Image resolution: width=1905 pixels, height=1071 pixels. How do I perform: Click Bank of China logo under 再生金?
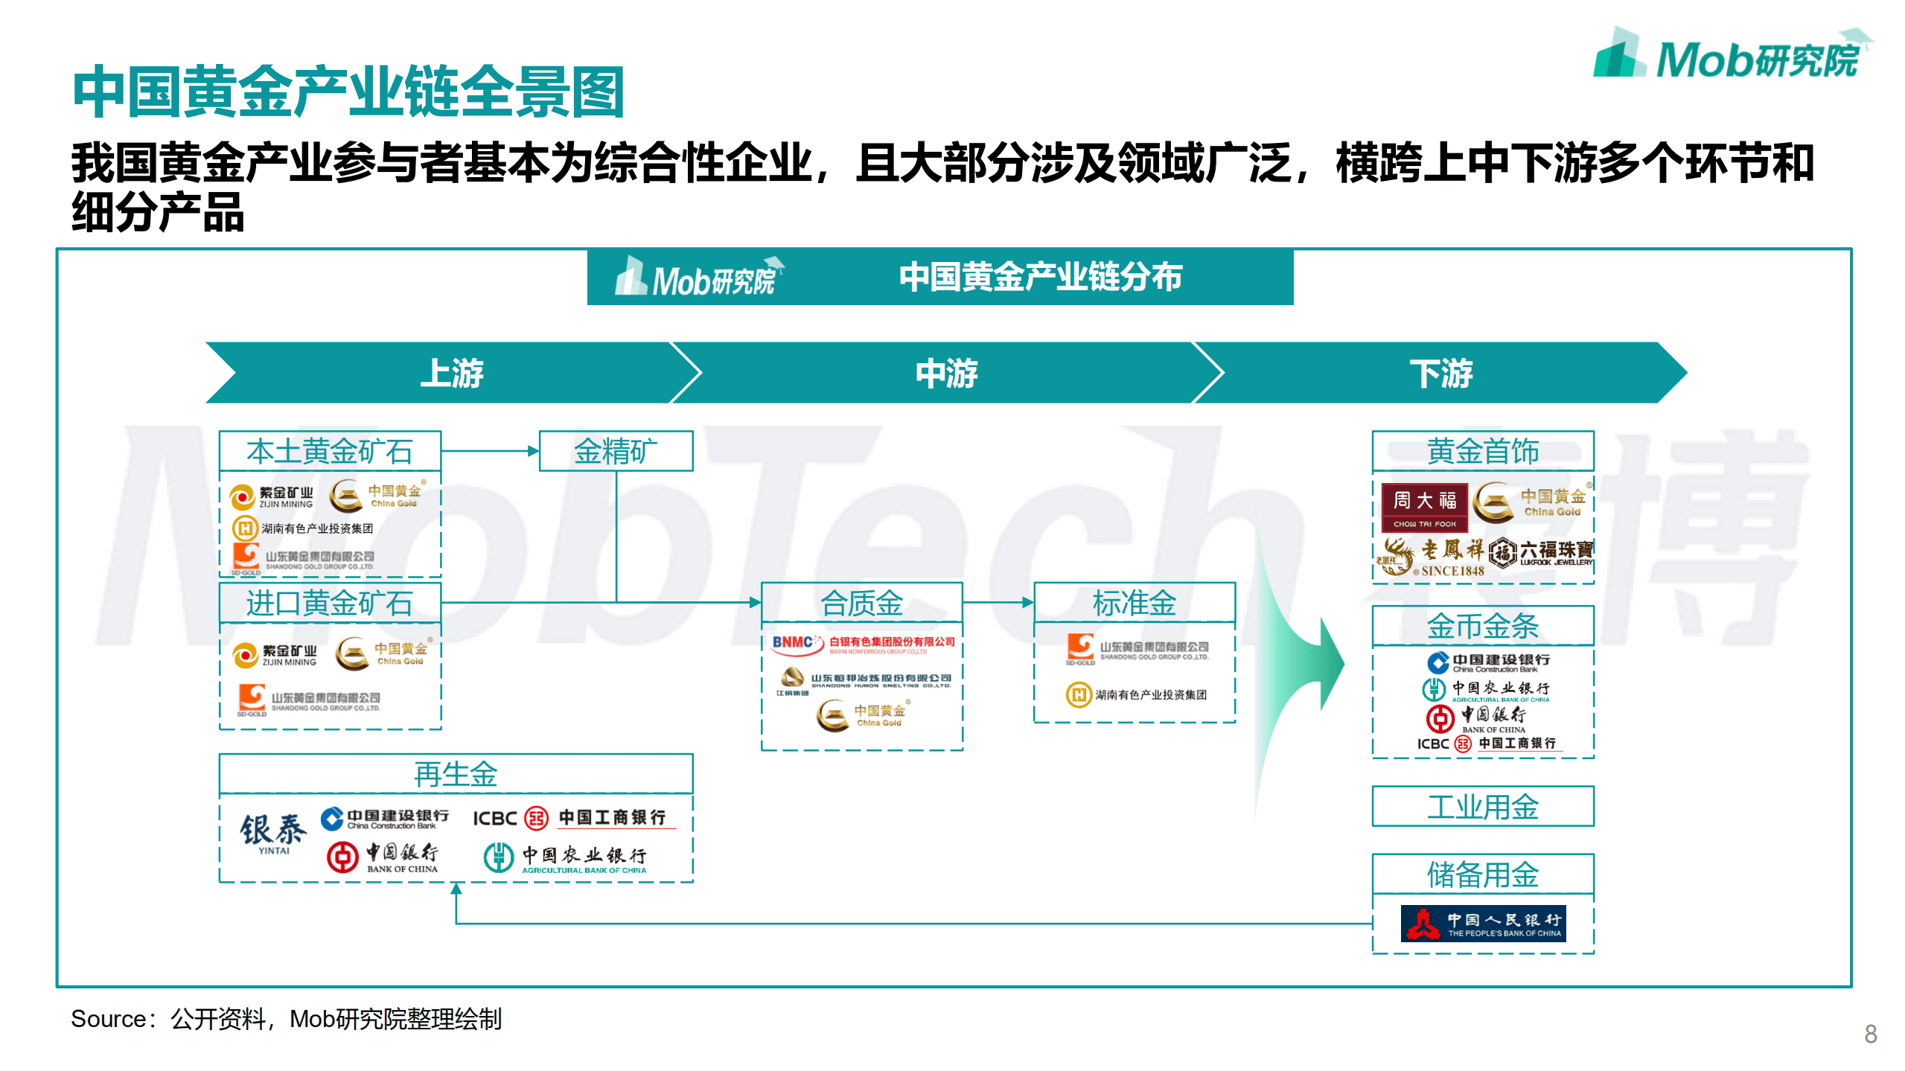pos(383,857)
